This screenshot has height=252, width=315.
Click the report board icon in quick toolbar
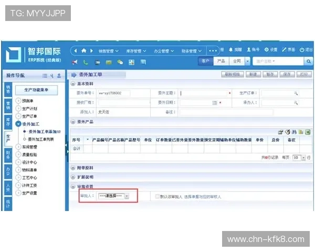pyautogui.click(x=143, y=62)
